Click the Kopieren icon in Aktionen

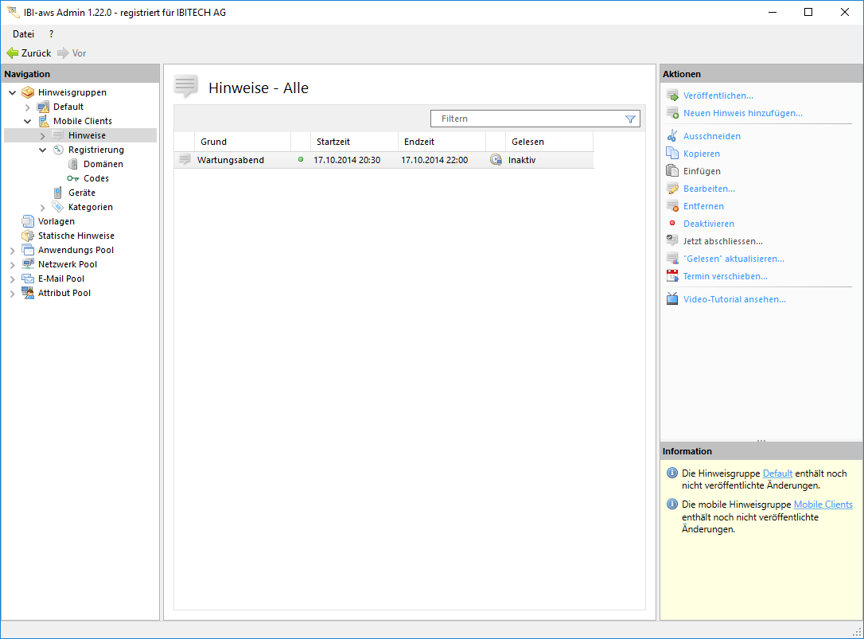click(672, 154)
